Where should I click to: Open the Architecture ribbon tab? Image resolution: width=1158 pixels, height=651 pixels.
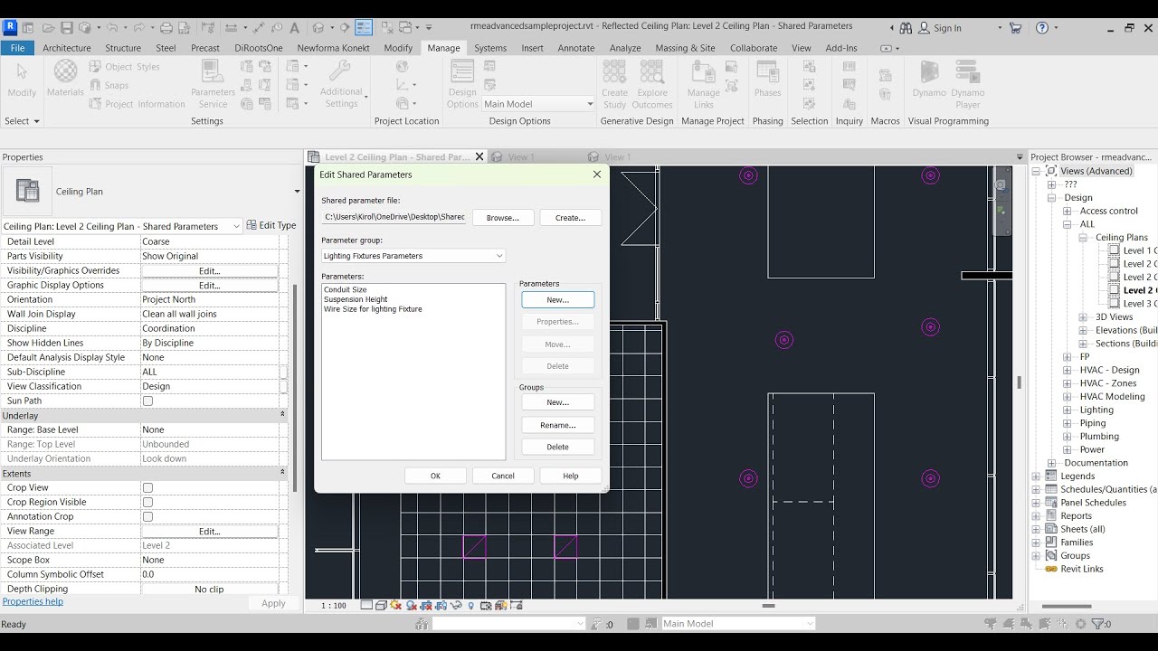pyautogui.click(x=67, y=48)
